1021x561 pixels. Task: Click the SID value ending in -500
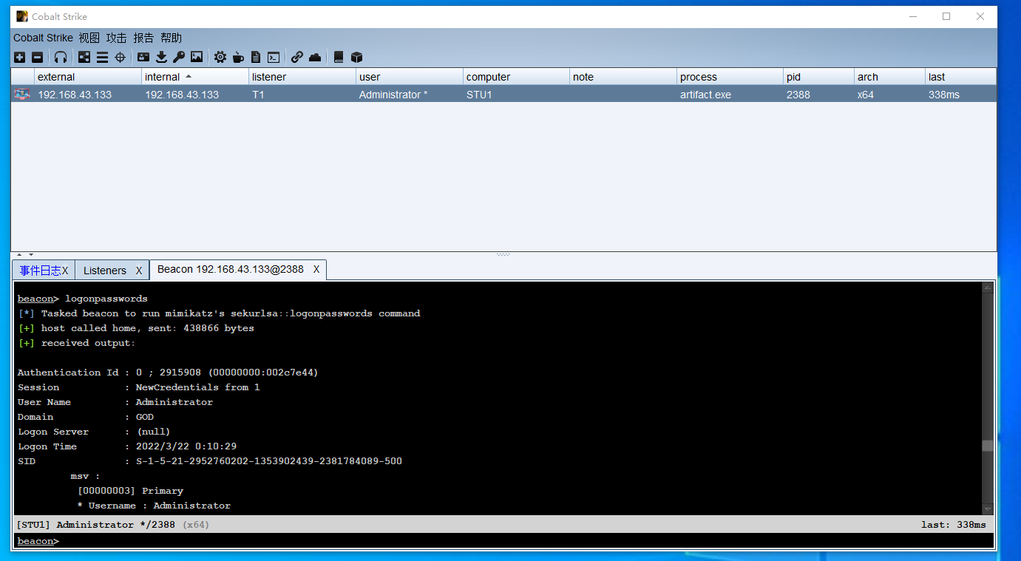[x=269, y=461]
